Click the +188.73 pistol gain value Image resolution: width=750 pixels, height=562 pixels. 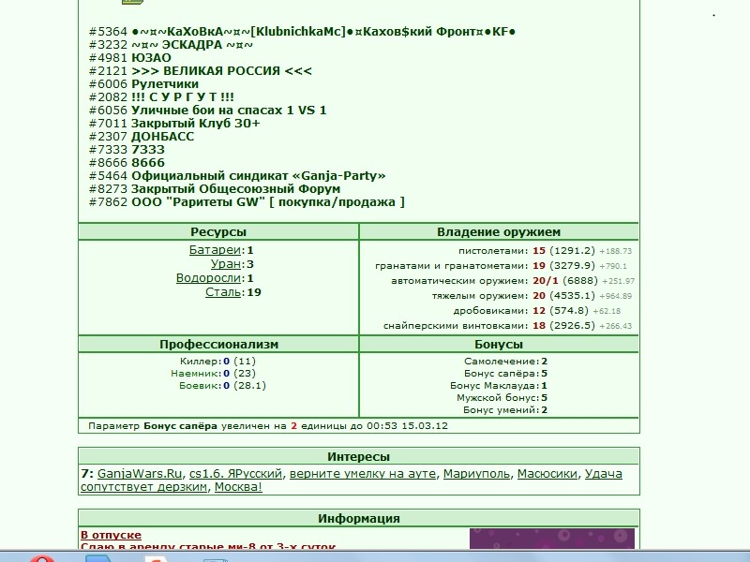(616, 251)
